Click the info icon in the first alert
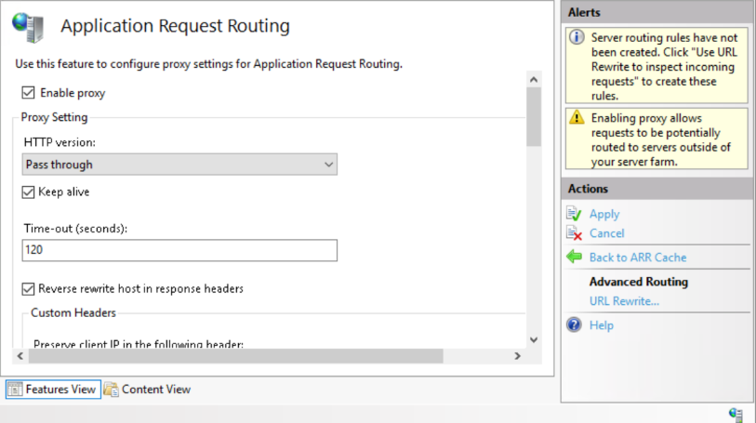The height and width of the screenshot is (423, 756). (577, 37)
